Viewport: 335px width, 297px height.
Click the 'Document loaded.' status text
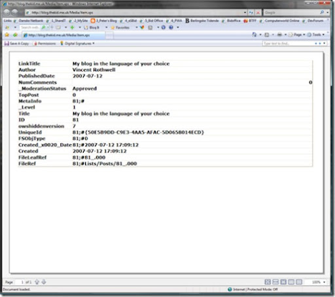[x=16, y=289]
